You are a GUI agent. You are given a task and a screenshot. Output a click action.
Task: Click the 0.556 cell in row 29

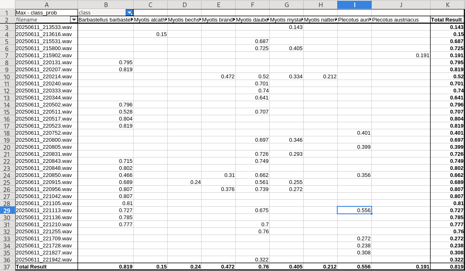click(x=354, y=210)
